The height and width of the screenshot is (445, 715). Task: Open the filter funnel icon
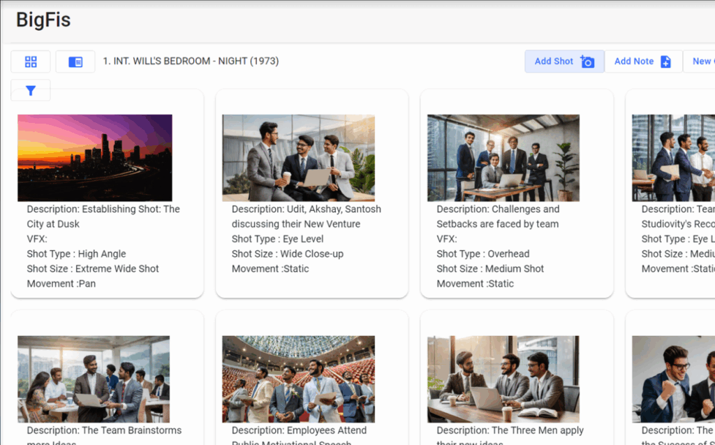pyautogui.click(x=31, y=90)
